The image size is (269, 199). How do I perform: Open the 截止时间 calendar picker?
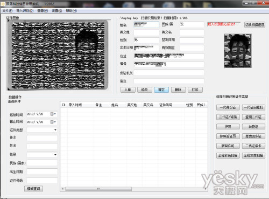(x=53, y=122)
